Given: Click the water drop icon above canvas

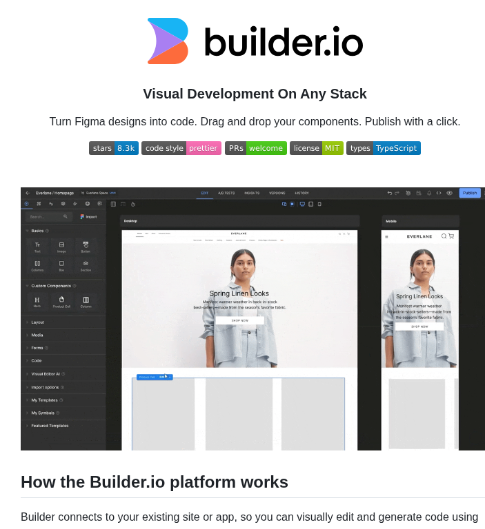Looking at the screenshot, I should (133, 204).
